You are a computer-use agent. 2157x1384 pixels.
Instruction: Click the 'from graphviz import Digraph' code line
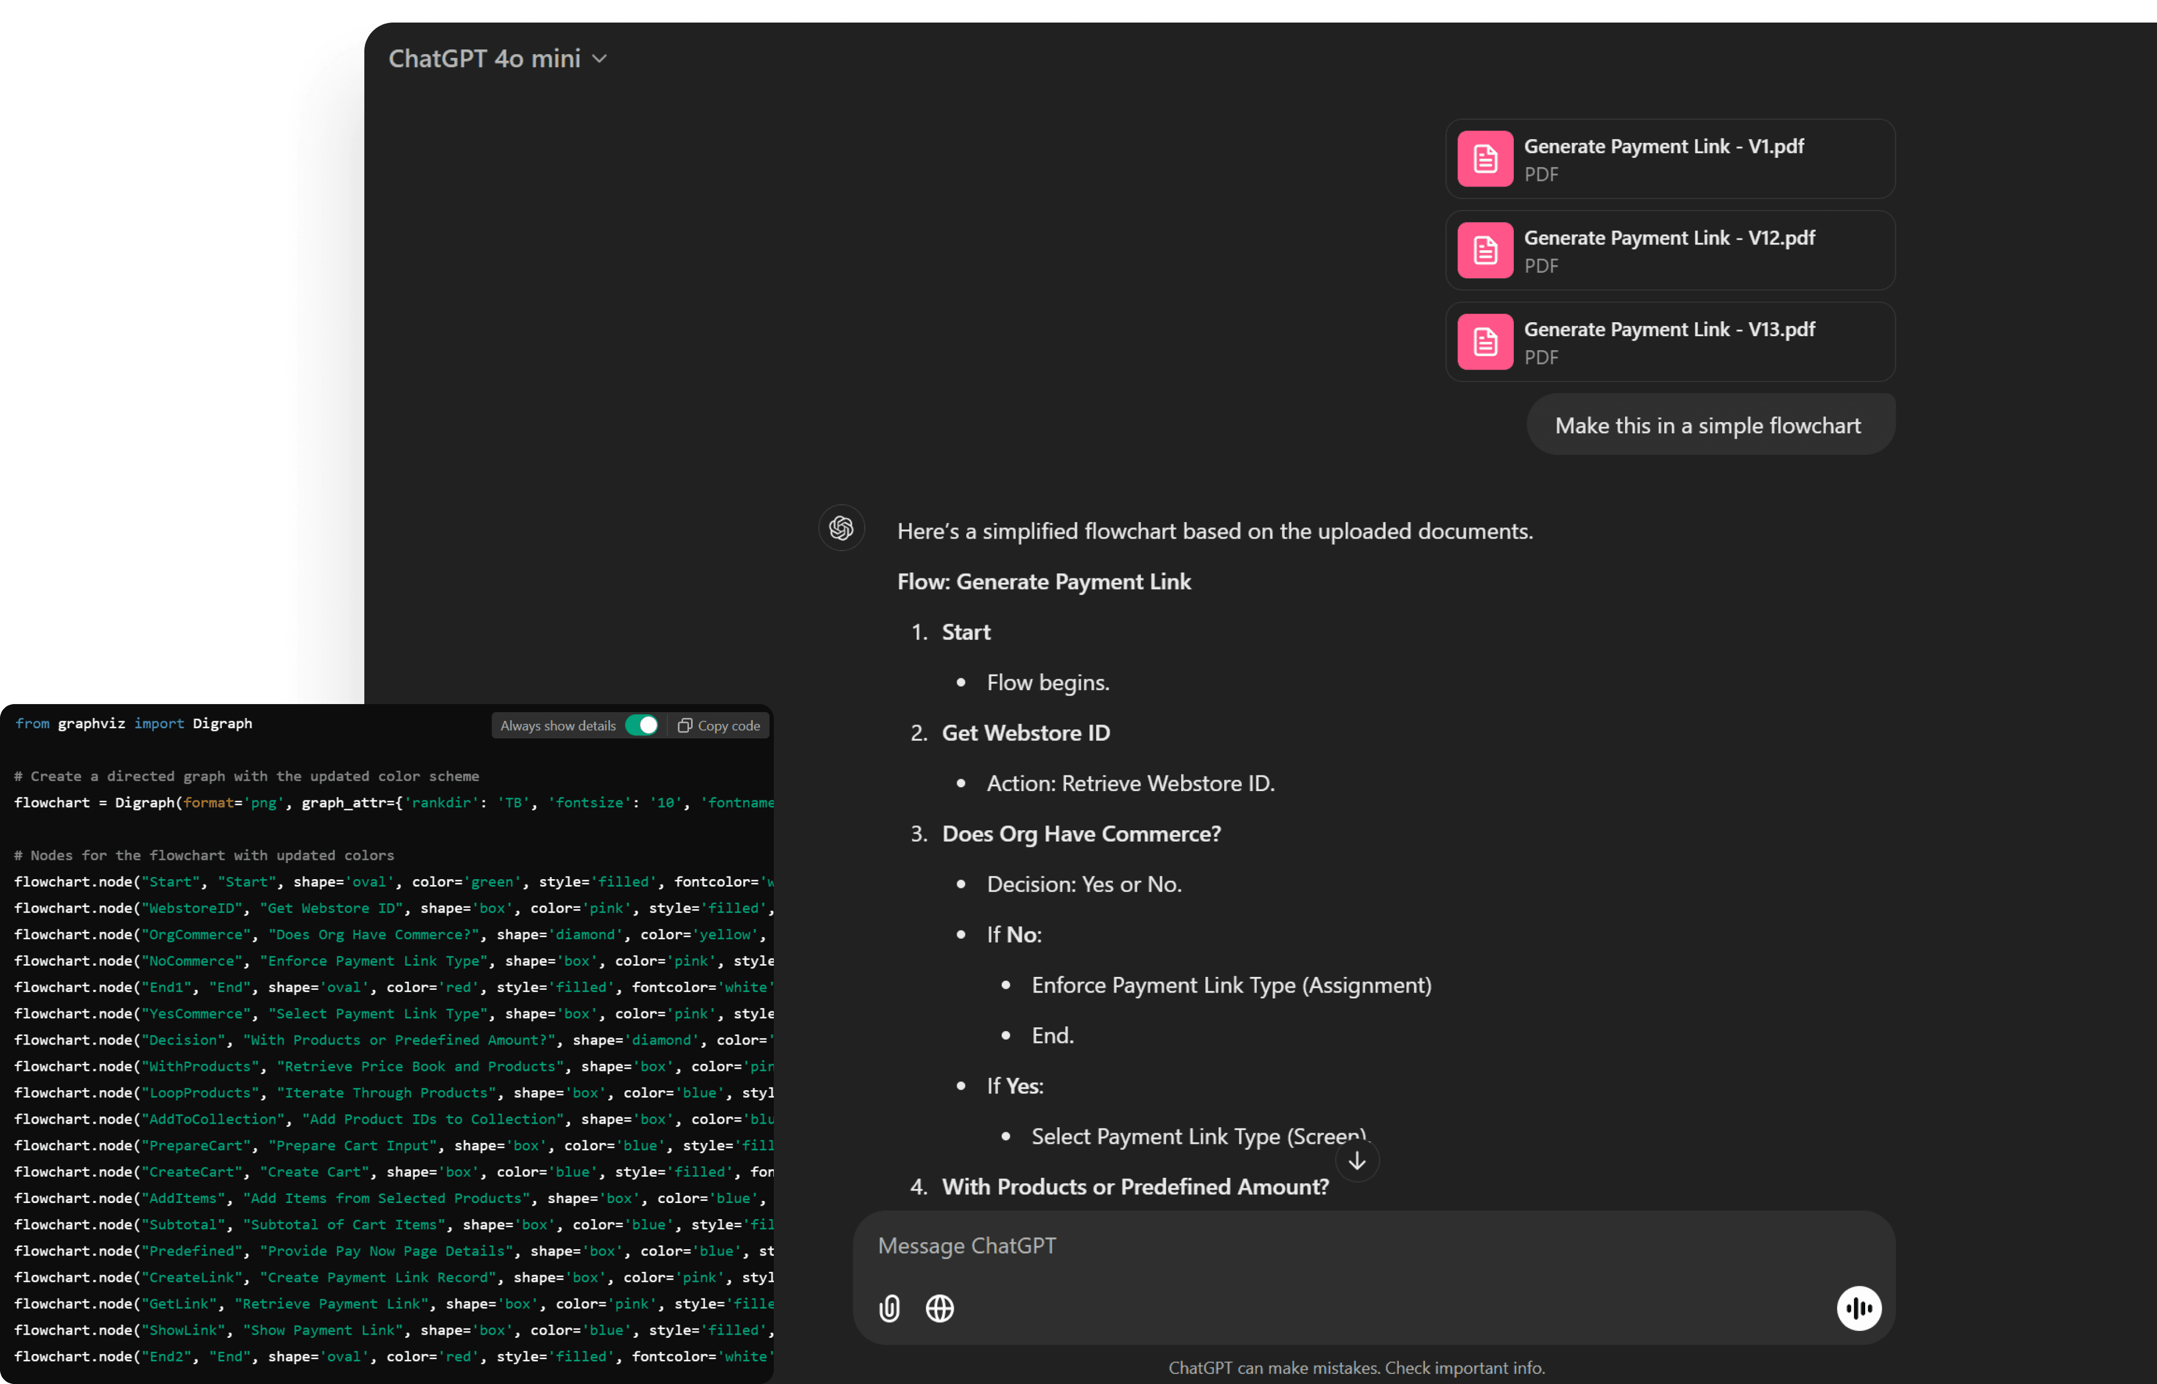134,723
